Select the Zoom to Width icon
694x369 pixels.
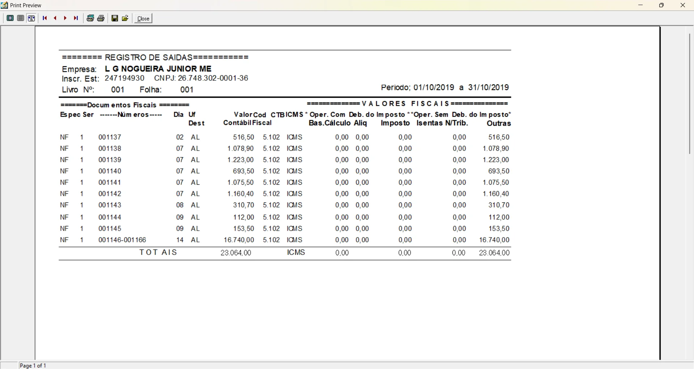32,18
